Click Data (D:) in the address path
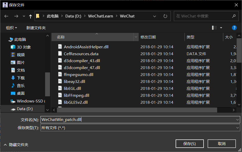The height and width of the screenshot is (152, 242). tap(73, 16)
